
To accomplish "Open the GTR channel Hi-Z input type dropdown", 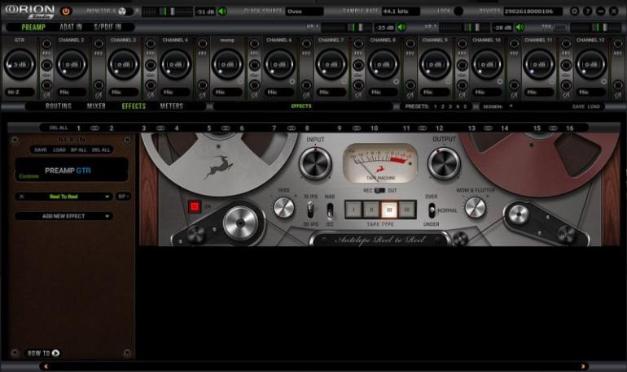I will click(x=20, y=92).
